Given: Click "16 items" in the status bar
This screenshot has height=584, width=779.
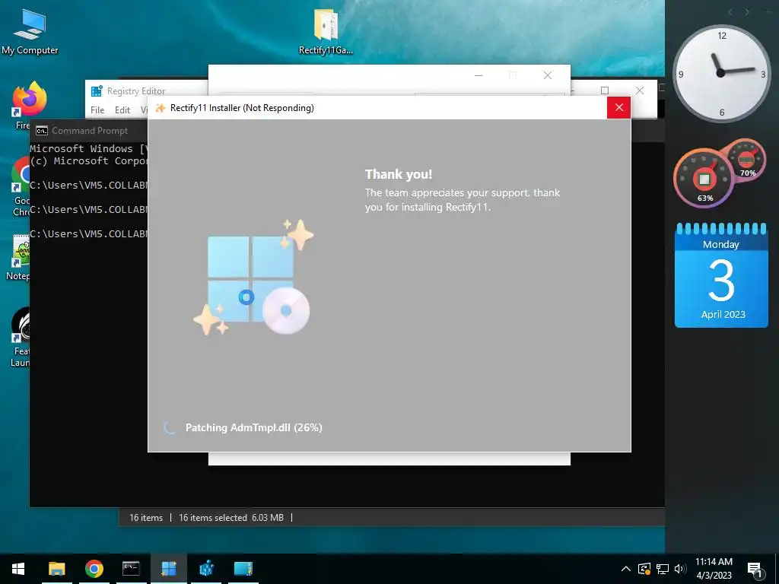Looking at the screenshot, I should pos(146,517).
